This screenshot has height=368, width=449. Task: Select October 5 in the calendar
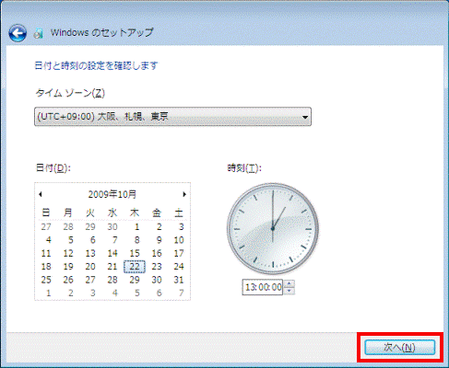[70, 240]
